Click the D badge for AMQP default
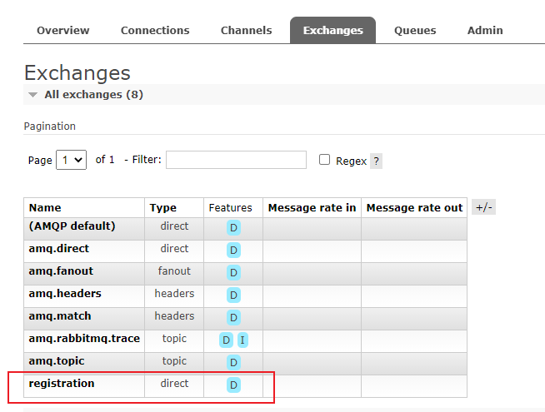 (233, 227)
